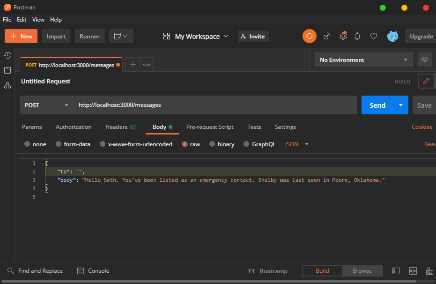The image size is (436, 284).
Task: Click the heart icon in header
Action: pos(373,36)
